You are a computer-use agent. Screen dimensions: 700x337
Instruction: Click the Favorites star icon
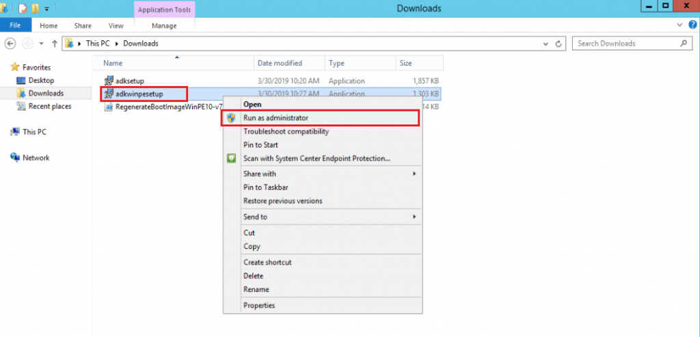[15, 68]
